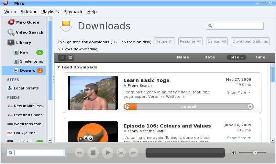This screenshot has width=276, height=164.
Task: Click the bottom search magnifier icon
Action: [x=11, y=153]
